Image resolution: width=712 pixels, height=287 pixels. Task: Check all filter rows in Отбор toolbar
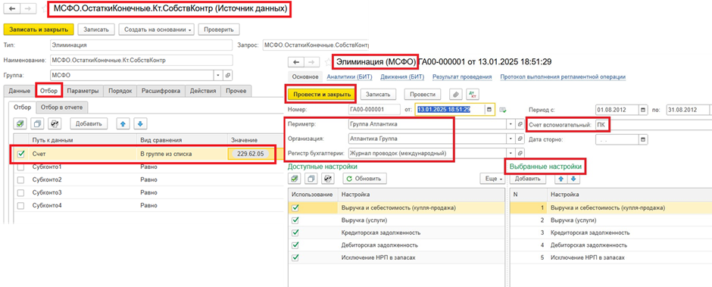click(x=20, y=123)
